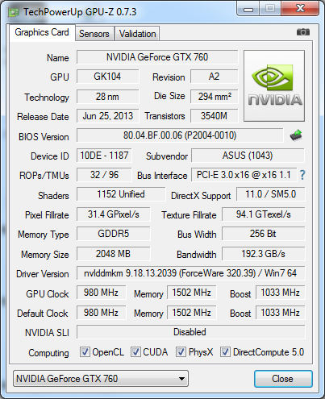Click the Subvendor field ASUS (1043)
Screen dimensions: 325x399
248,156
